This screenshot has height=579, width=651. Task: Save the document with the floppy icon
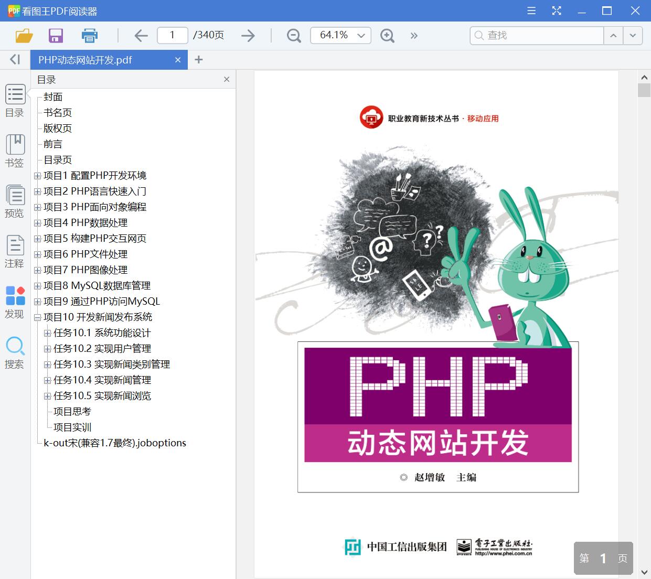[x=56, y=36]
